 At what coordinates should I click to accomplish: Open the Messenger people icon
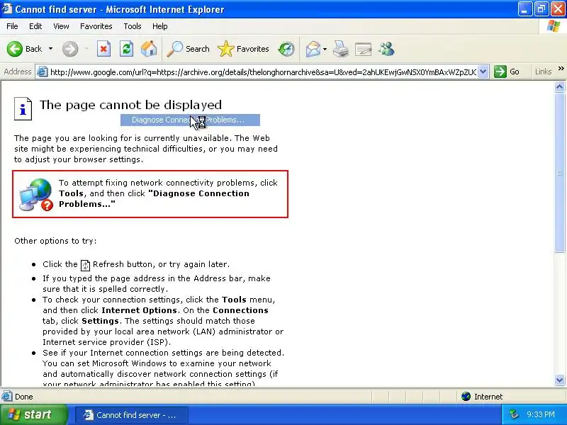click(x=386, y=49)
